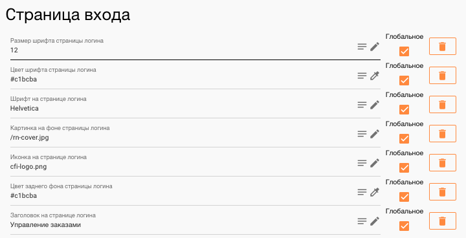The width and height of the screenshot is (466, 238).
Task: Click pencil icon next to cfi-logo.png
Action: (375, 163)
